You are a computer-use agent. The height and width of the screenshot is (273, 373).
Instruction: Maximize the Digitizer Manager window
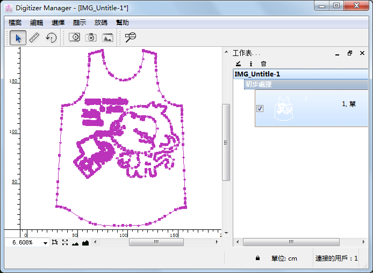(336, 6)
